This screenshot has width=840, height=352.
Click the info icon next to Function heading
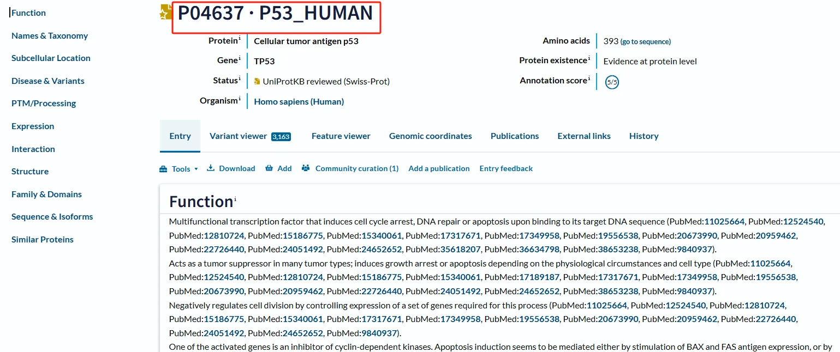235,199
